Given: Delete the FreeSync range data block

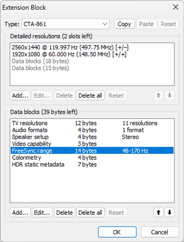Looking at the screenshot, I should (64, 212).
